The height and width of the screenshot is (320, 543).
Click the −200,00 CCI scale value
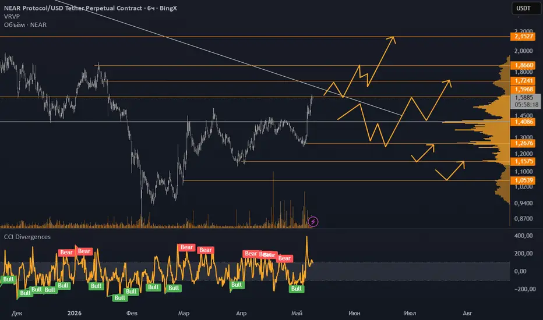pyautogui.click(x=525, y=289)
